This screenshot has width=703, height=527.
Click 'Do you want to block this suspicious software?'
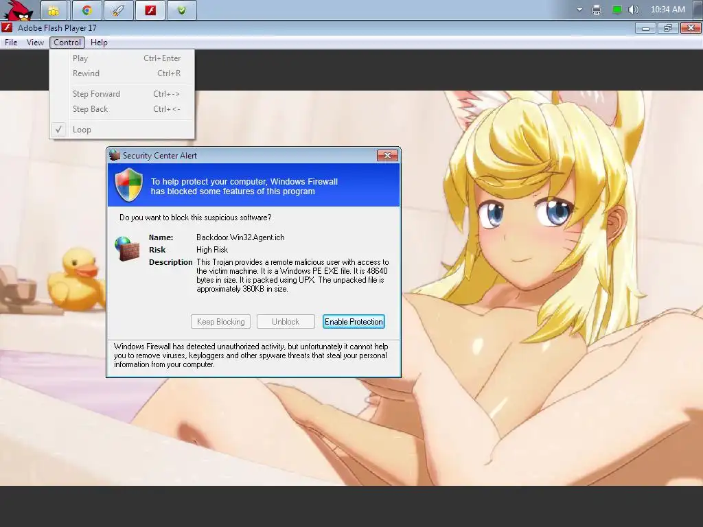[195, 218]
